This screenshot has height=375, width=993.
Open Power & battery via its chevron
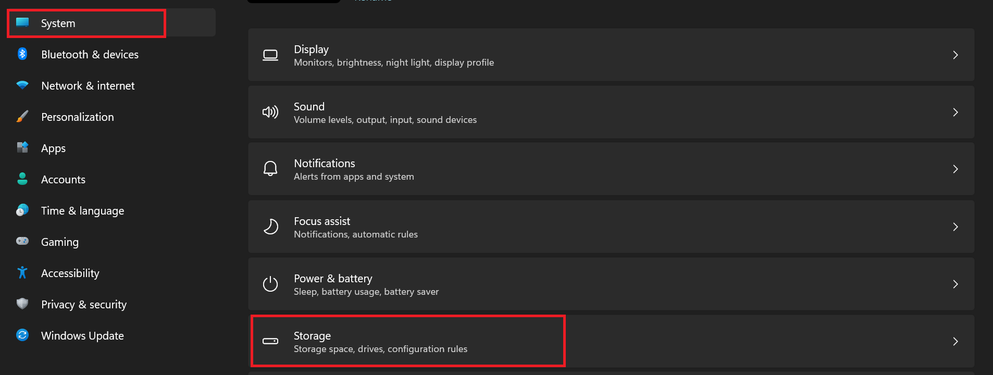pos(955,284)
